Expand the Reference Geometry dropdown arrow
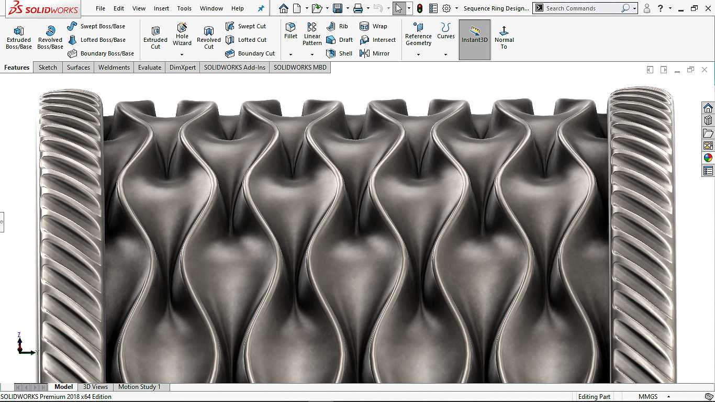This screenshot has width=715, height=402. 418,54
